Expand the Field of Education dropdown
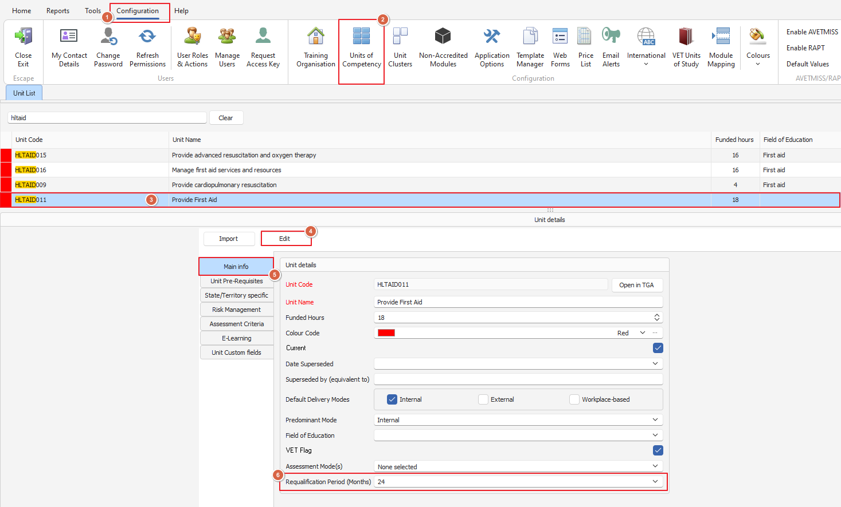The image size is (841, 507). click(x=655, y=435)
